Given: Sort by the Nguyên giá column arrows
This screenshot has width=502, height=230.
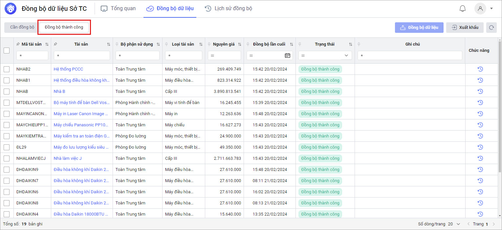Looking at the screenshot, I should click(239, 44).
